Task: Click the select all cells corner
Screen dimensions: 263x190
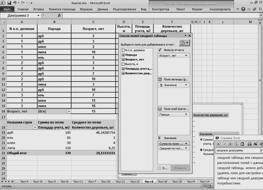Action: pos(3,22)
